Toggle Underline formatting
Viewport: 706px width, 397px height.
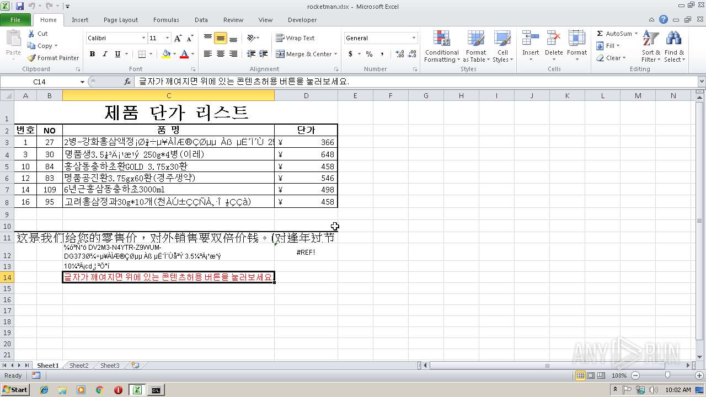pyautogui.click(x=117, y=54)
